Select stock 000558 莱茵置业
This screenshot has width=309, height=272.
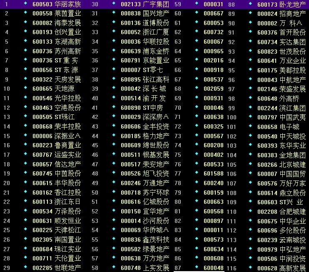57,13
